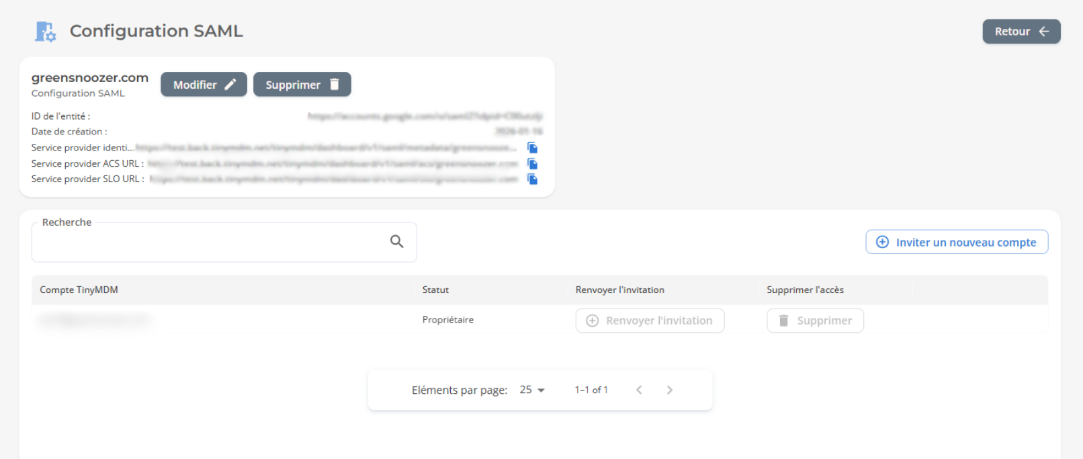Click the Renvoyer l'invitation button in owner row
The image size is (1083, 459).
pos(650,321)
